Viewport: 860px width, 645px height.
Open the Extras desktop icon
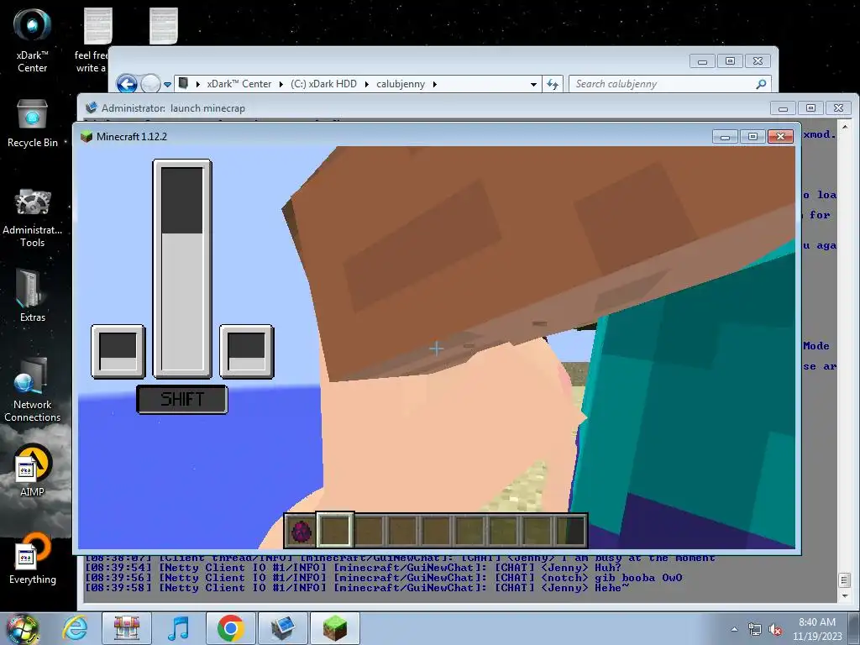coord(32,296)
